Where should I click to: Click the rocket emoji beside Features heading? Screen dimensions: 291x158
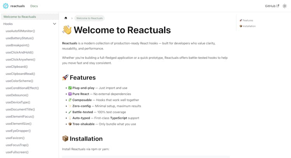click(x=65, y=77)
